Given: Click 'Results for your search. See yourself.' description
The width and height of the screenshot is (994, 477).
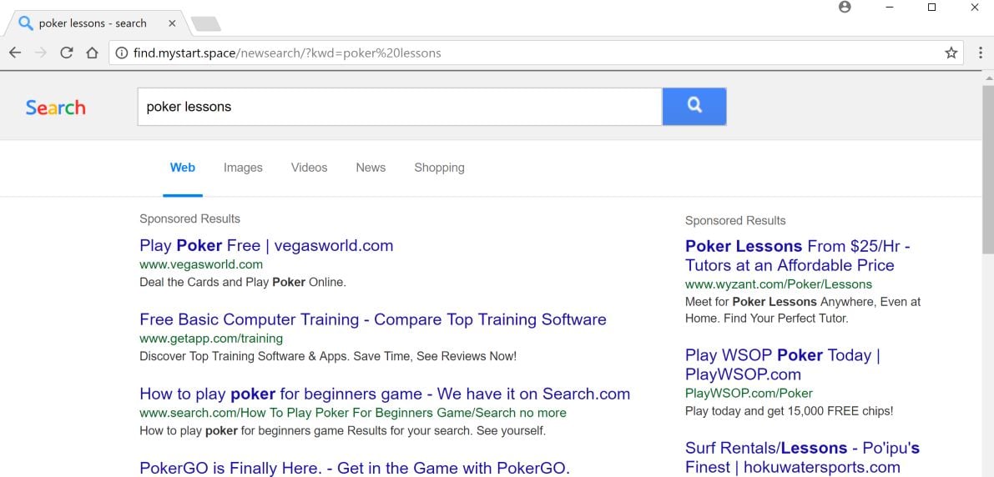Looking at the screenshot, I should [x=342, y=431].
